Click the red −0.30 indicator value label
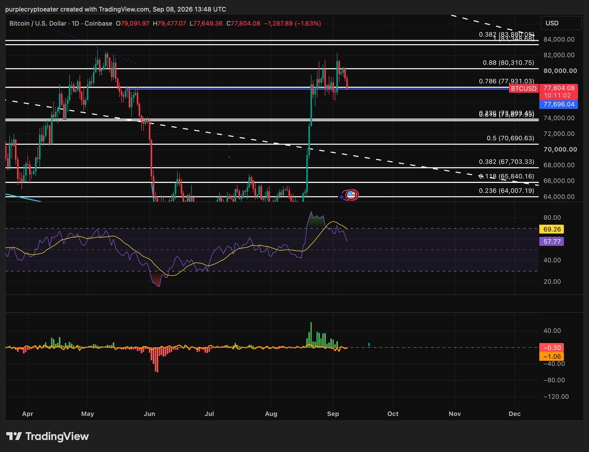Viewport: 589px width, 452px height. pos(553,347)
